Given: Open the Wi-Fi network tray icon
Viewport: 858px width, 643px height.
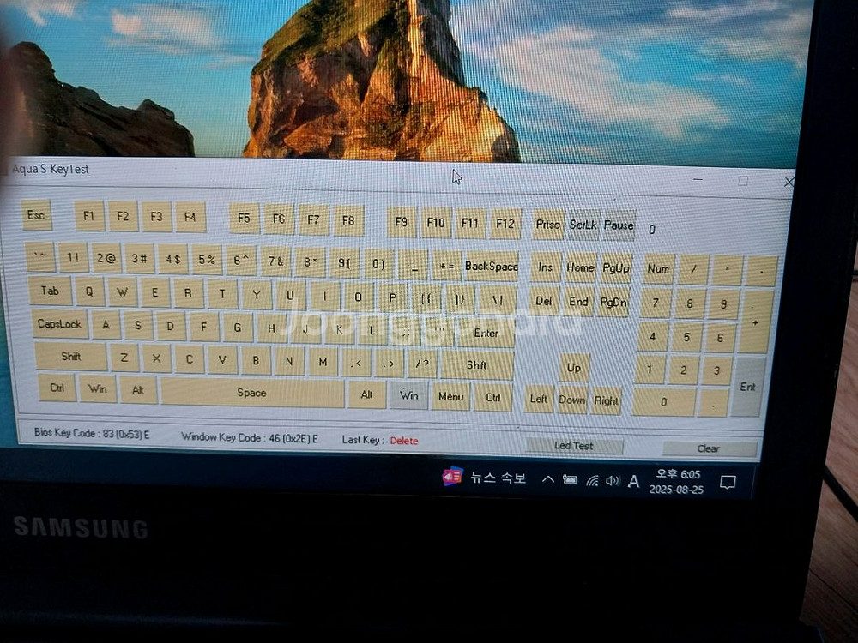Looking at the screenshot, I should [x=592, y=481].
